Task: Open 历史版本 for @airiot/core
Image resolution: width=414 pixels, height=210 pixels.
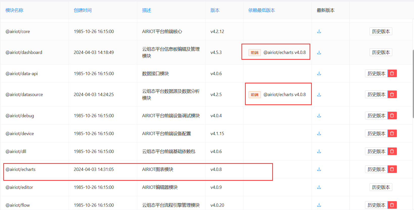Action: (381, 31)
